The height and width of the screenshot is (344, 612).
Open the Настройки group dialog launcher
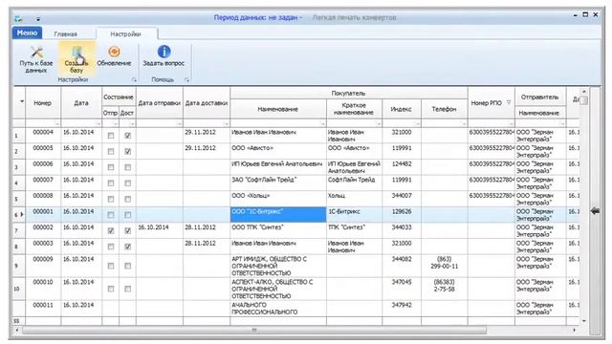(x=134, y=79)
